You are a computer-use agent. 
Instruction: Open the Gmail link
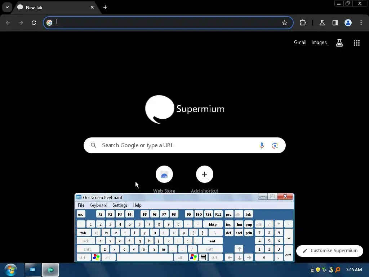coord(300,43)
